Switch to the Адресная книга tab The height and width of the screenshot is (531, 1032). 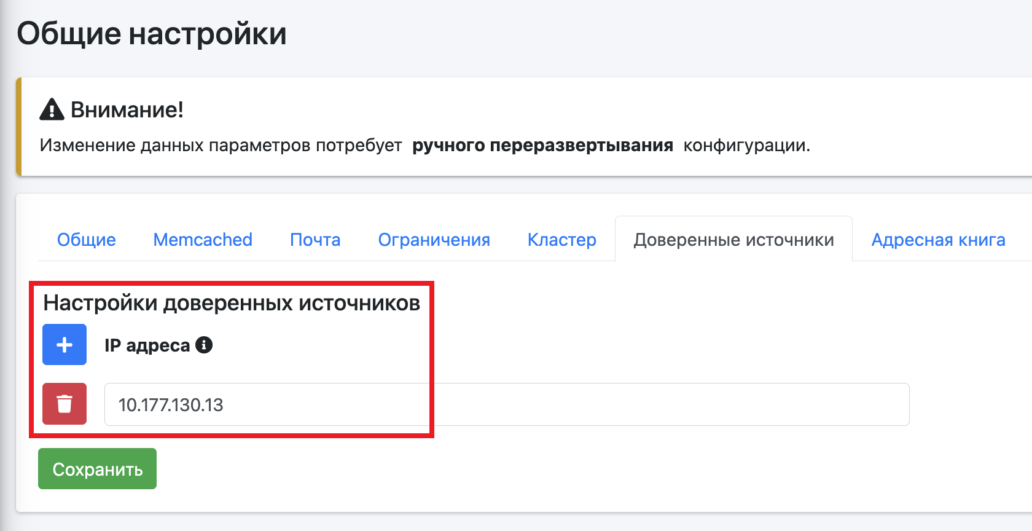point(938,240)
